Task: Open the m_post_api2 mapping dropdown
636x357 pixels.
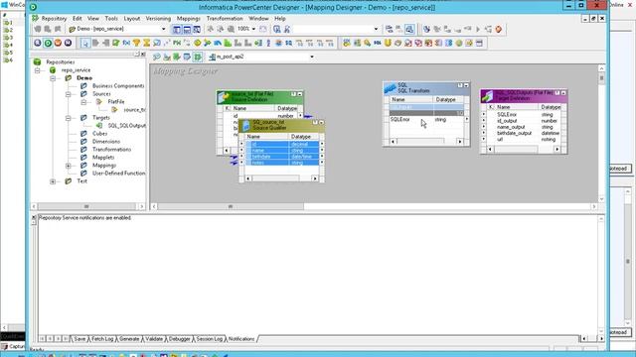Action: point(311,57)
